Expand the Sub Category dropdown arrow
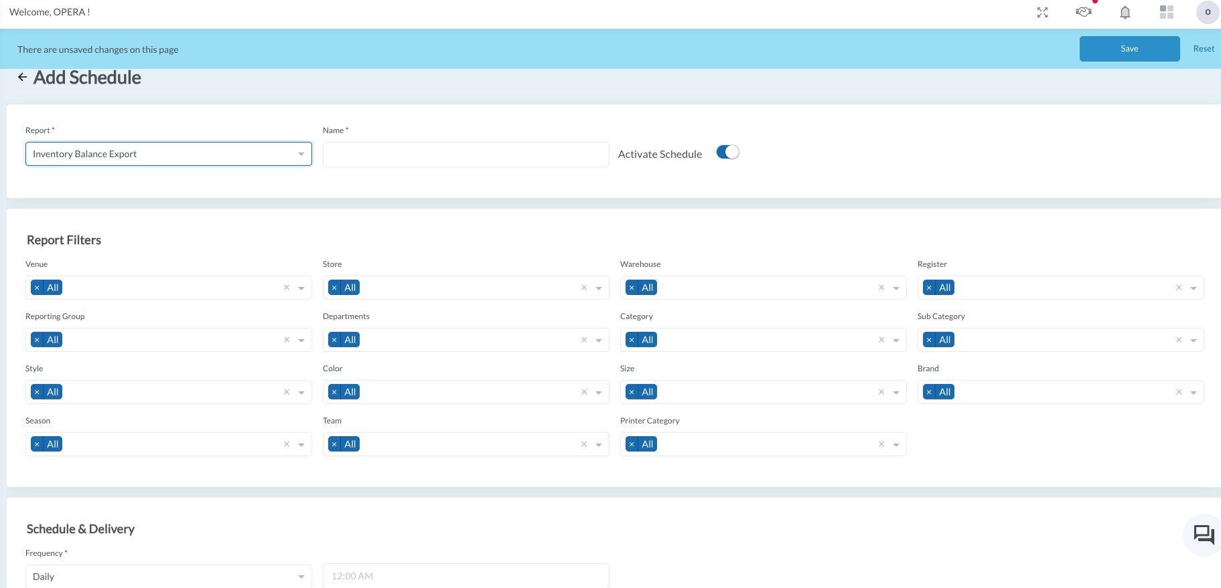The height and width of the screenshot is (588, 1221). (x=1194, y=340)
